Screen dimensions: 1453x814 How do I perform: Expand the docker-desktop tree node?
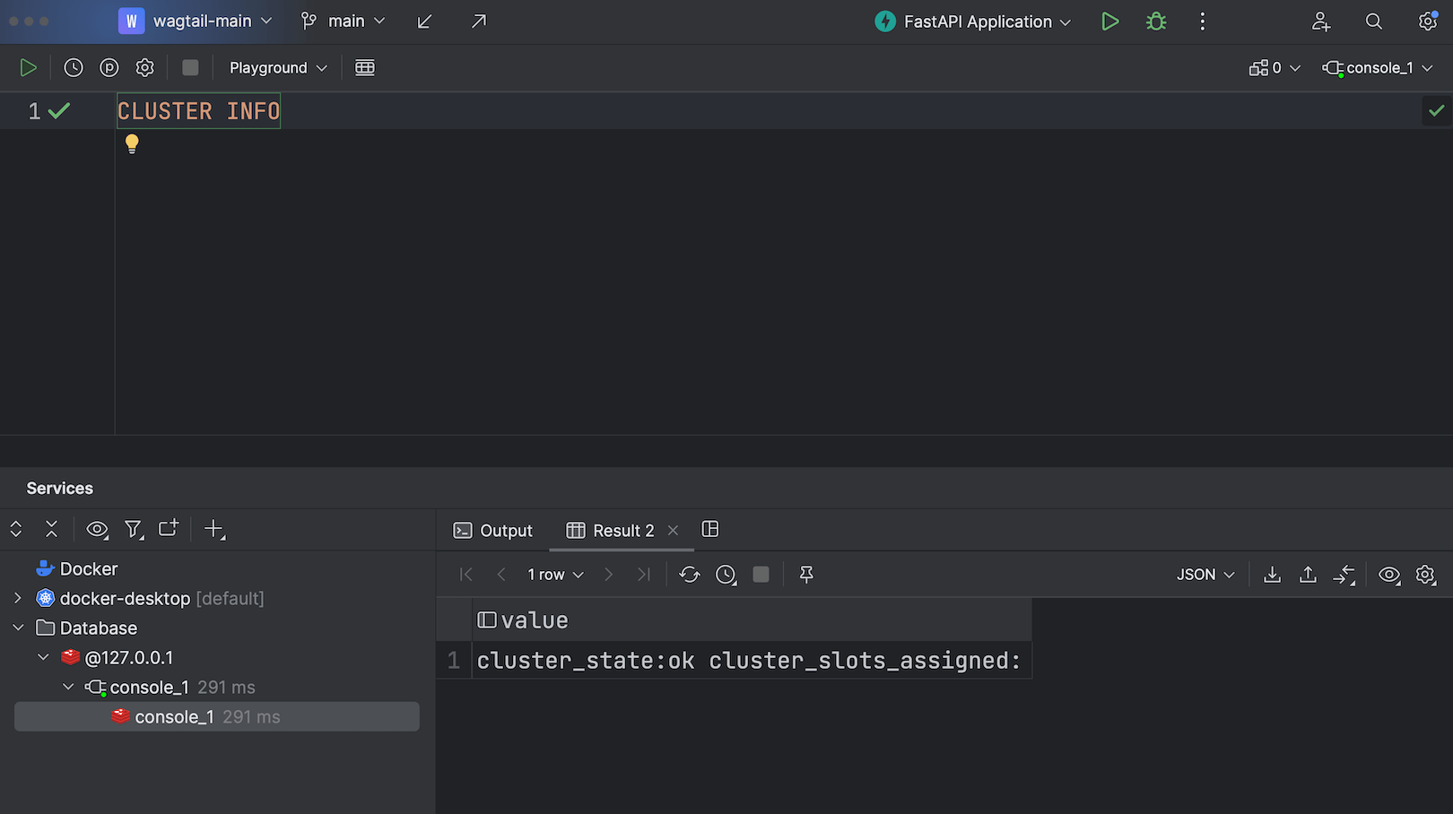tap(18, 598)
